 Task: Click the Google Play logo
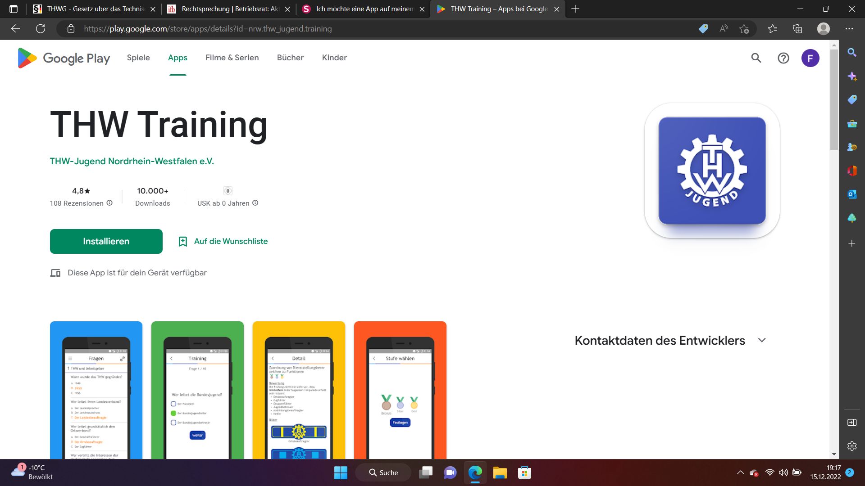tap(64, 58)
